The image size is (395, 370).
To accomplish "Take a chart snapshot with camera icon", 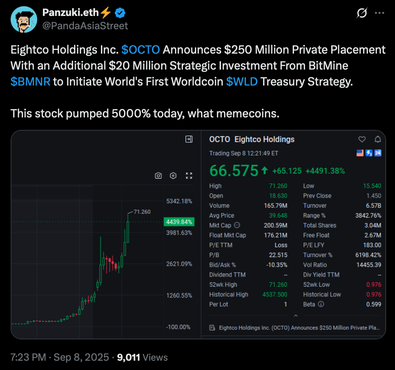I will [x=158, y=175].
